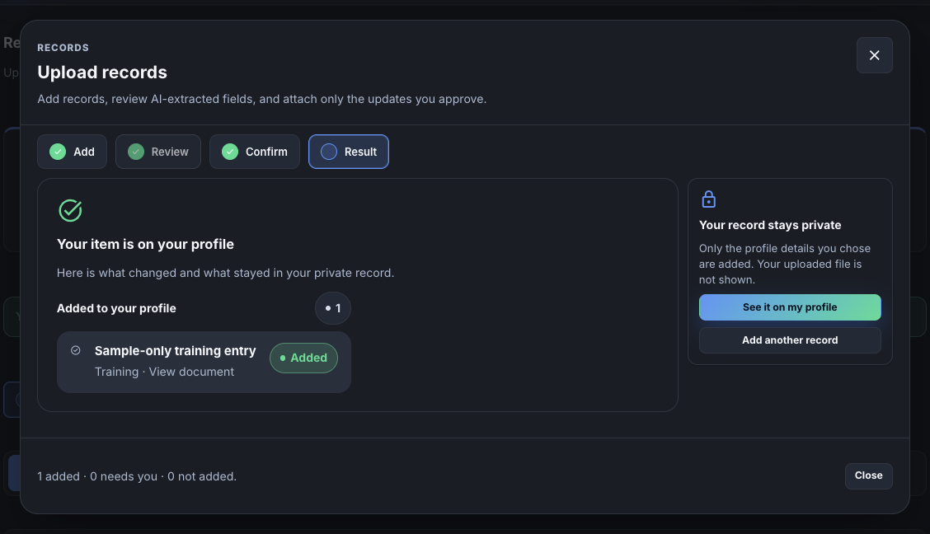Click the large success checkmark icon
The image size is (930, 534).
point(70,210)
